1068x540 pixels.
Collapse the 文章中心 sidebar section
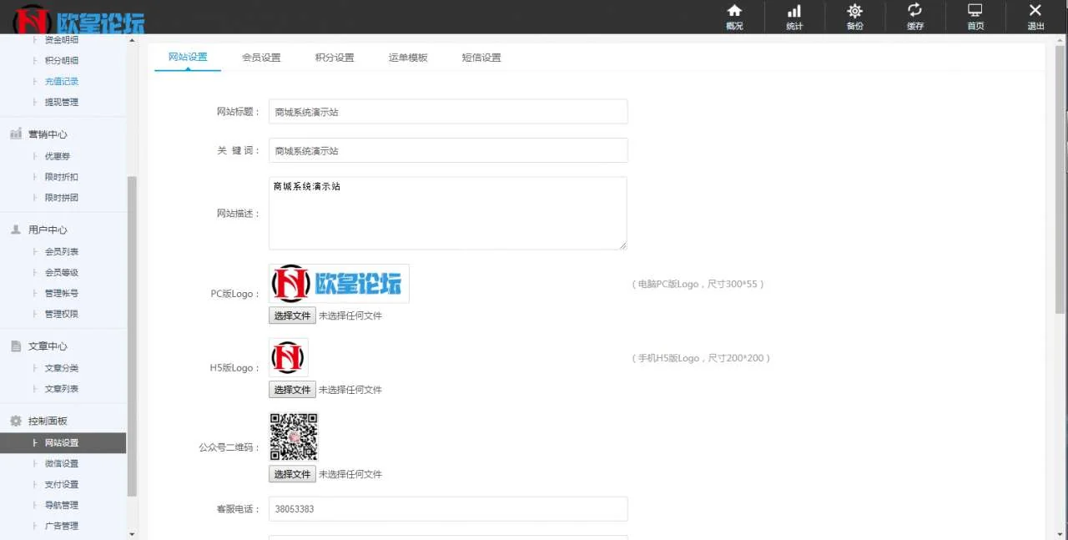click(48, 346)
